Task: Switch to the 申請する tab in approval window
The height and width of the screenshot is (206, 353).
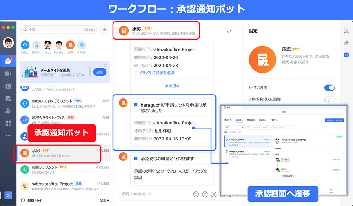Action: (274, 120)
